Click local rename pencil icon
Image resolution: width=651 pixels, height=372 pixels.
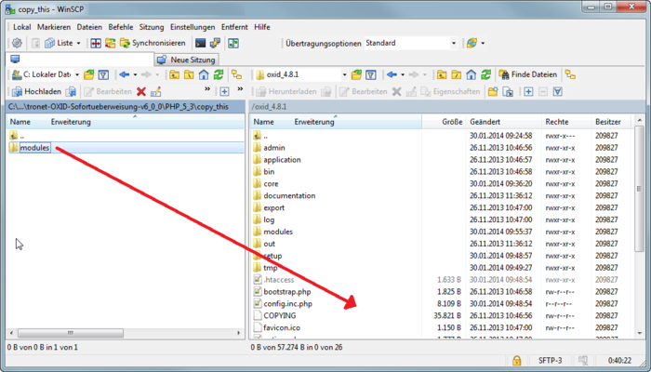pos(155,92)
